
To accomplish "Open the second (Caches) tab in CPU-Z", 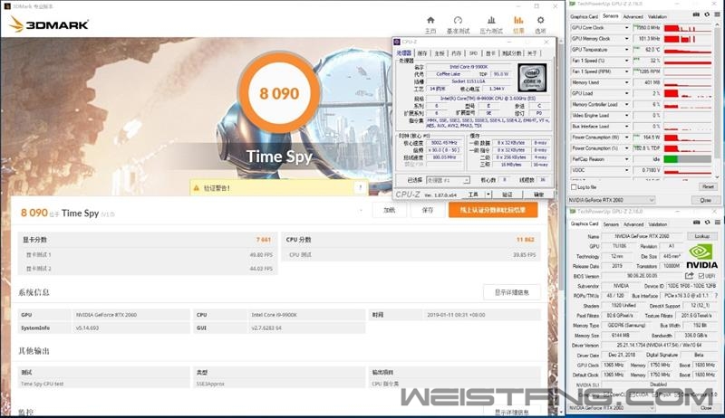I will click(422, 53).
